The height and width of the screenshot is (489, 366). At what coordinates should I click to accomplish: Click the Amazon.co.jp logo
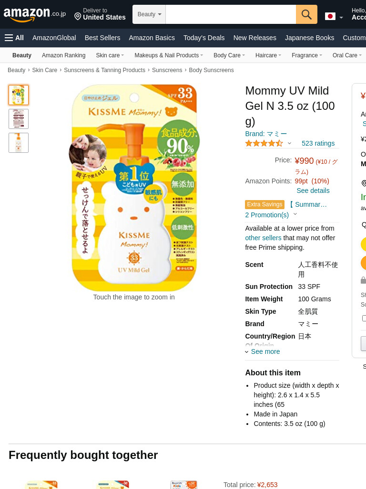point(34,14)
